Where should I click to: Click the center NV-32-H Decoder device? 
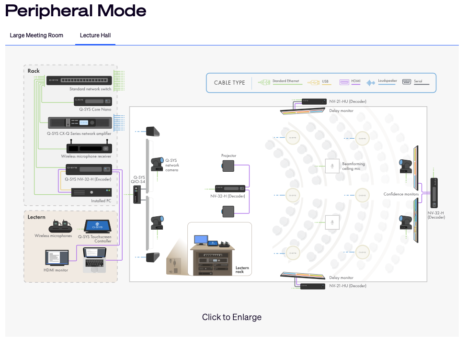tap(230, 189)
